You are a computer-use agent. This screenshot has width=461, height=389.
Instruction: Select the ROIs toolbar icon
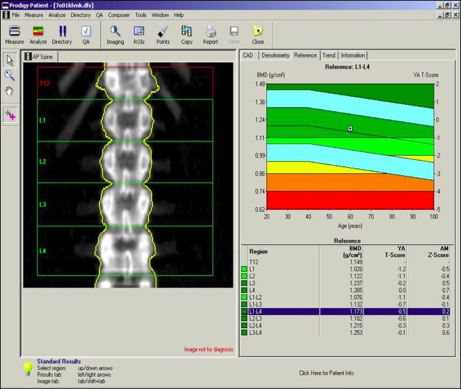point(139,35)
